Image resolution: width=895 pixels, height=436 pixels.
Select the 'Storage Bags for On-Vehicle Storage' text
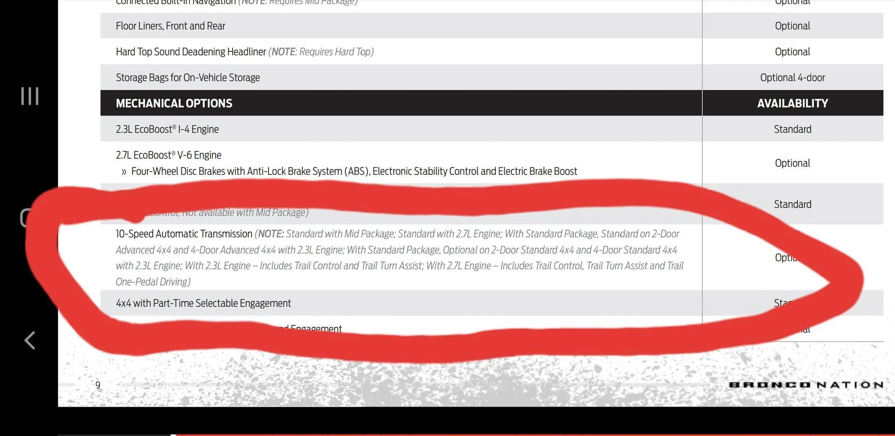(188, 78)
